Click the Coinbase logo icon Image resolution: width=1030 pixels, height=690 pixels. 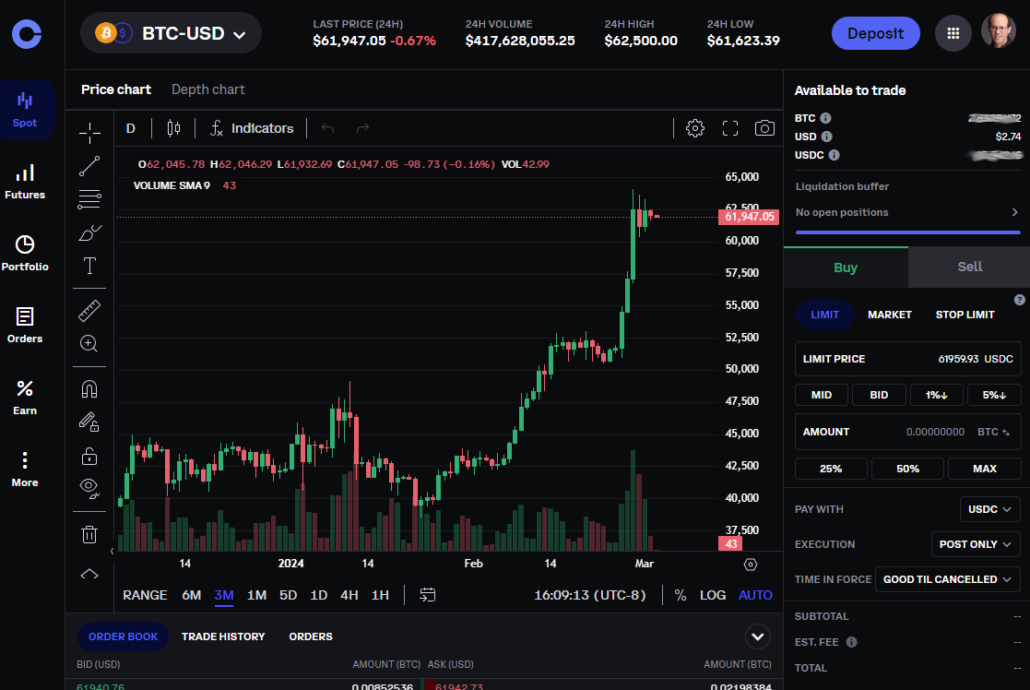tap(27, 33)
